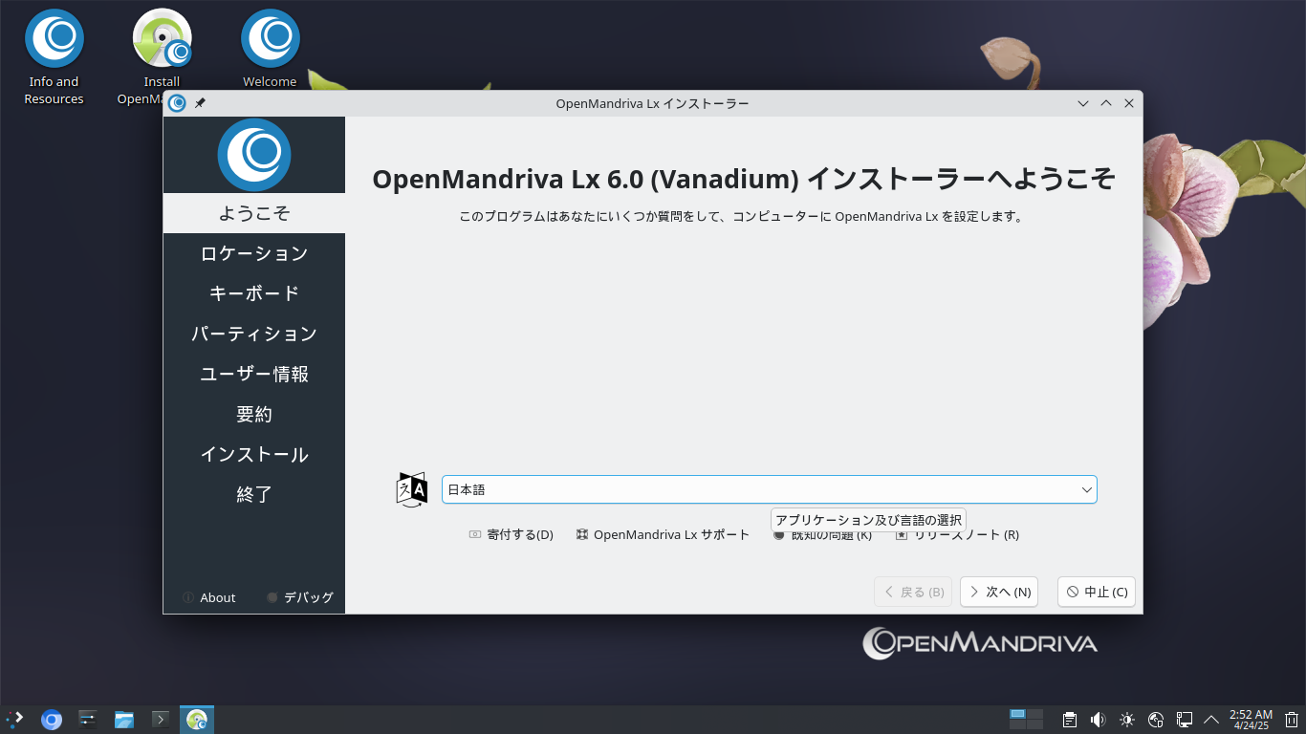Screen dimensions: 1306x734
Task: Open the About button in sidebar
Action: point(209,597)
